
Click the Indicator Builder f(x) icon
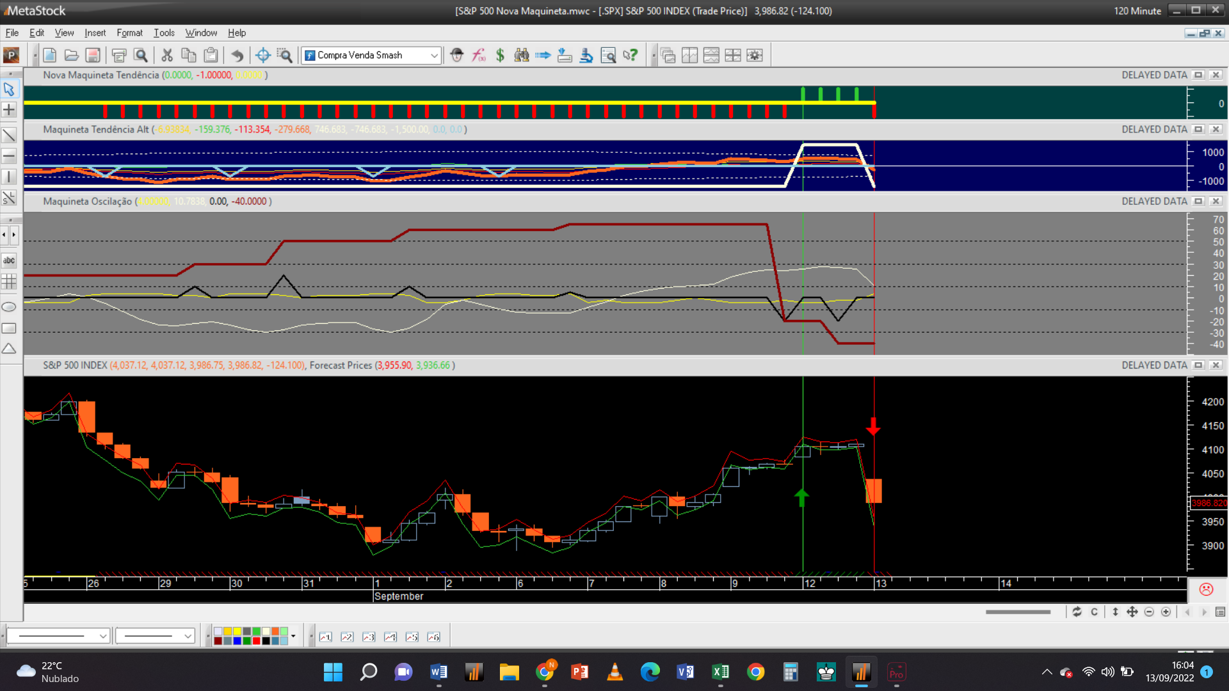[x=478, y=56]
